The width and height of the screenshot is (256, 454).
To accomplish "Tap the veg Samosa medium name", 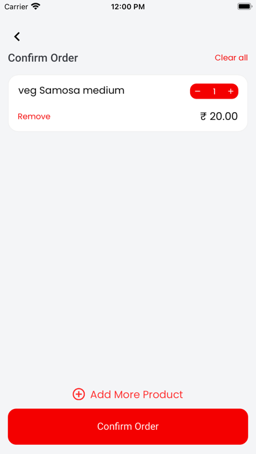I will tap(71, 91).
